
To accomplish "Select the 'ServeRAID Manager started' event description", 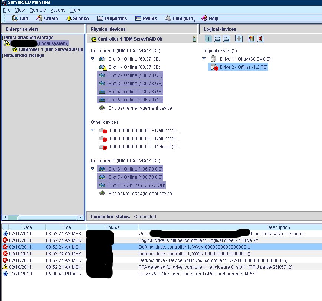I will coord(198,274).
